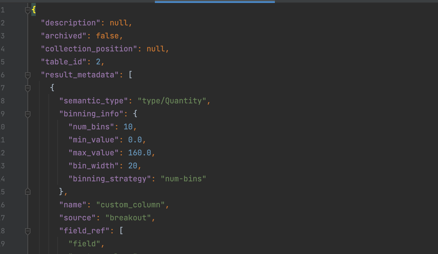This screenshot has width=438, height=254.
Task: Click the min_value 0.0 number
Action: click(136, 140)
